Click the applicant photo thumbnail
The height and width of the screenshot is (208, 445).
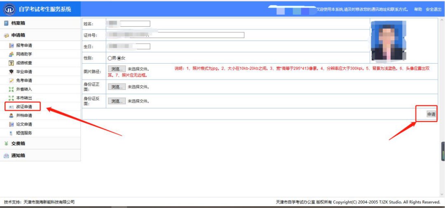(388, 41)
